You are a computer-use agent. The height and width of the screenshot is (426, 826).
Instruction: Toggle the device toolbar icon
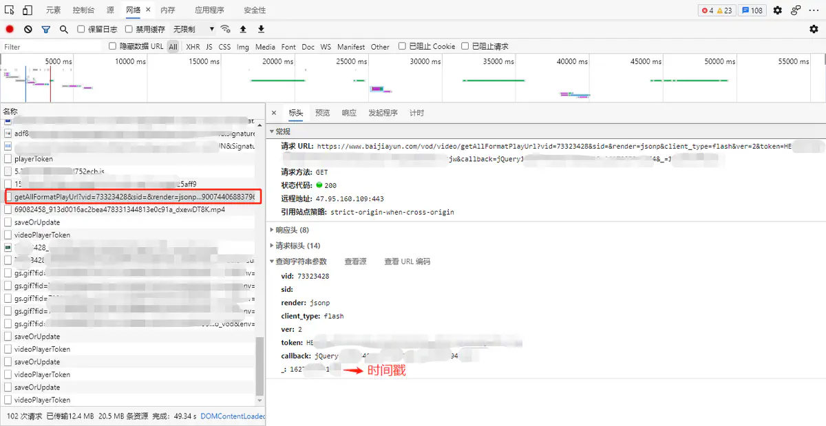point(28,10)
